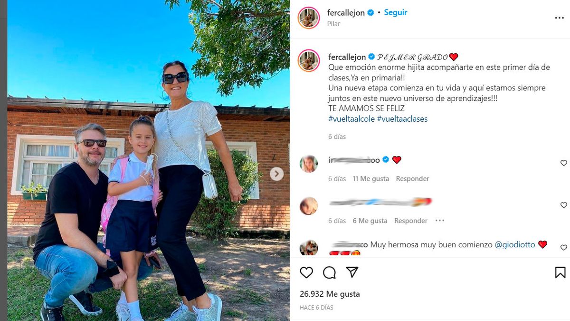Open the Pilar location link
The height and width of the screenshot is (321, 570).
click(x=333, y=23)
